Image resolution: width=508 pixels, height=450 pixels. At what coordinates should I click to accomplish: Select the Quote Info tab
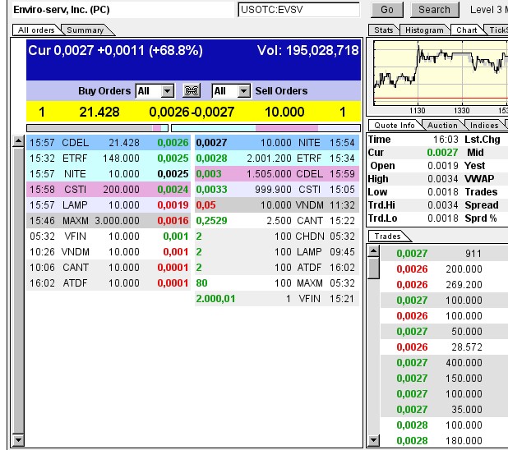pos(395,126)
